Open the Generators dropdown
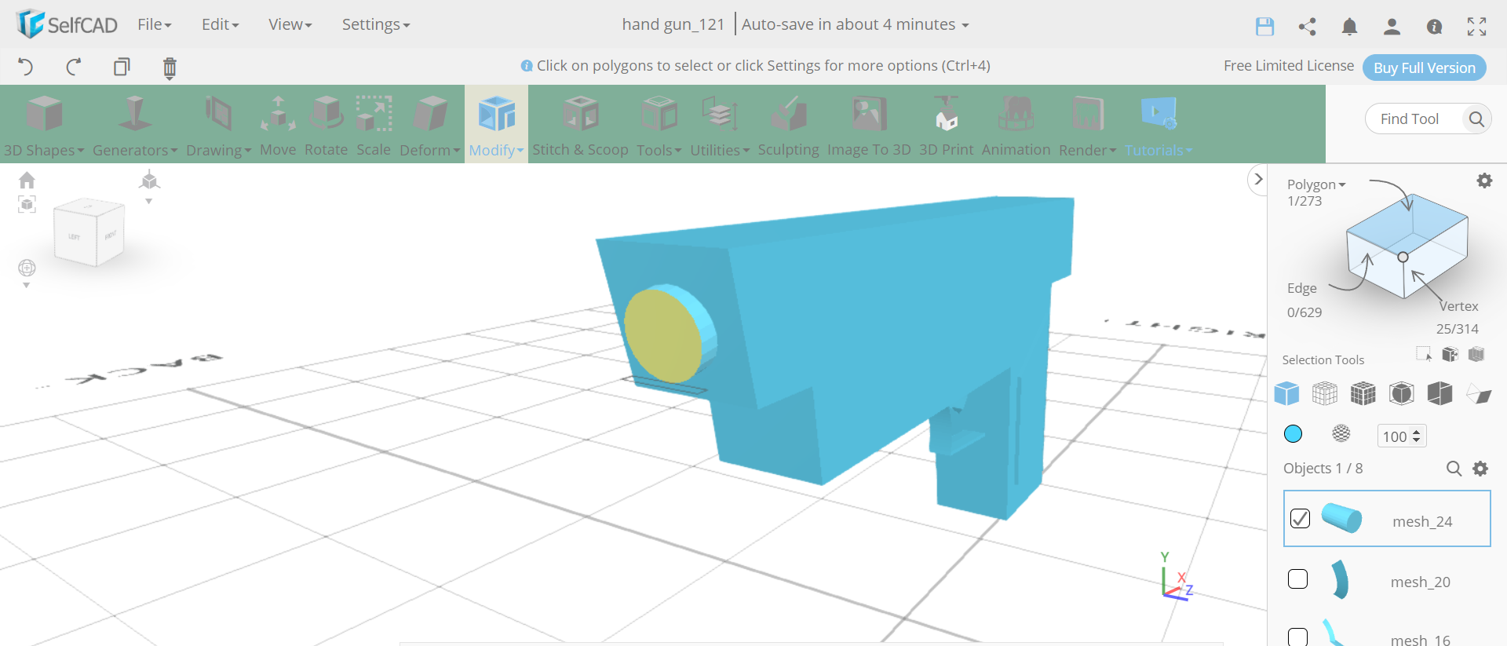 pyautogui.click(x=135, y=126)
